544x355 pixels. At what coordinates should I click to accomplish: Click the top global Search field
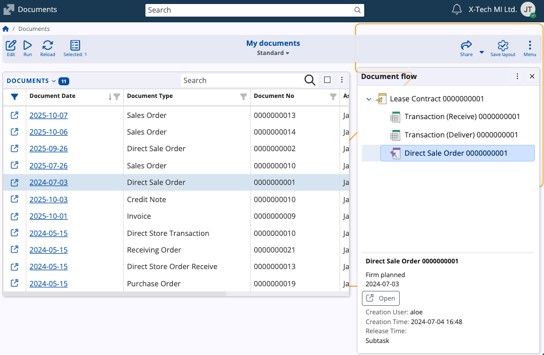(251, 10)
